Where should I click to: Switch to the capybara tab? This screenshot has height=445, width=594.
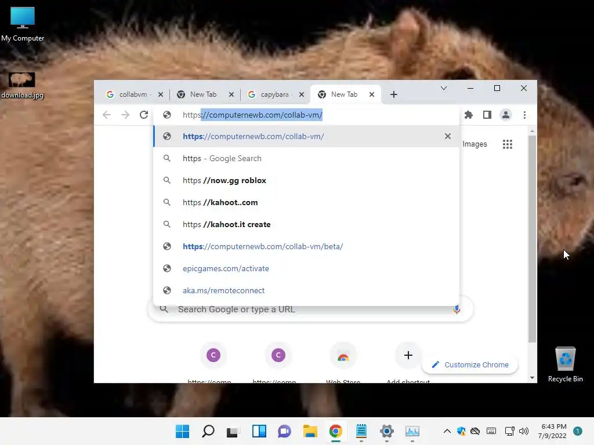[276, 94]
